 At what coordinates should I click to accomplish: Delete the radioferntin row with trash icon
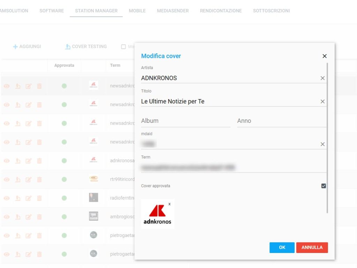coord(39,198)
